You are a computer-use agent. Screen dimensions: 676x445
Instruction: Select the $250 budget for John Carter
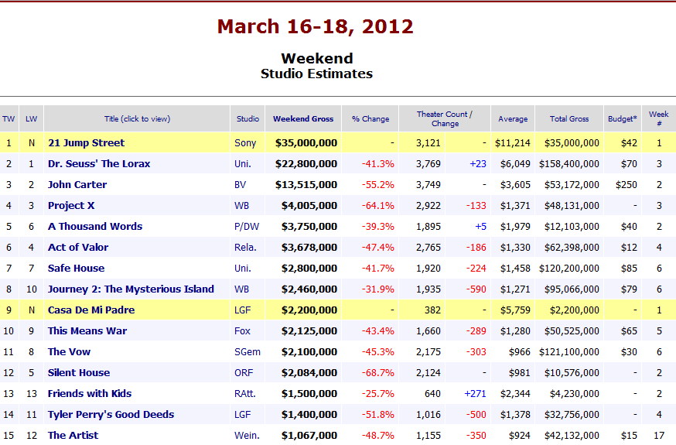[626, 185]
